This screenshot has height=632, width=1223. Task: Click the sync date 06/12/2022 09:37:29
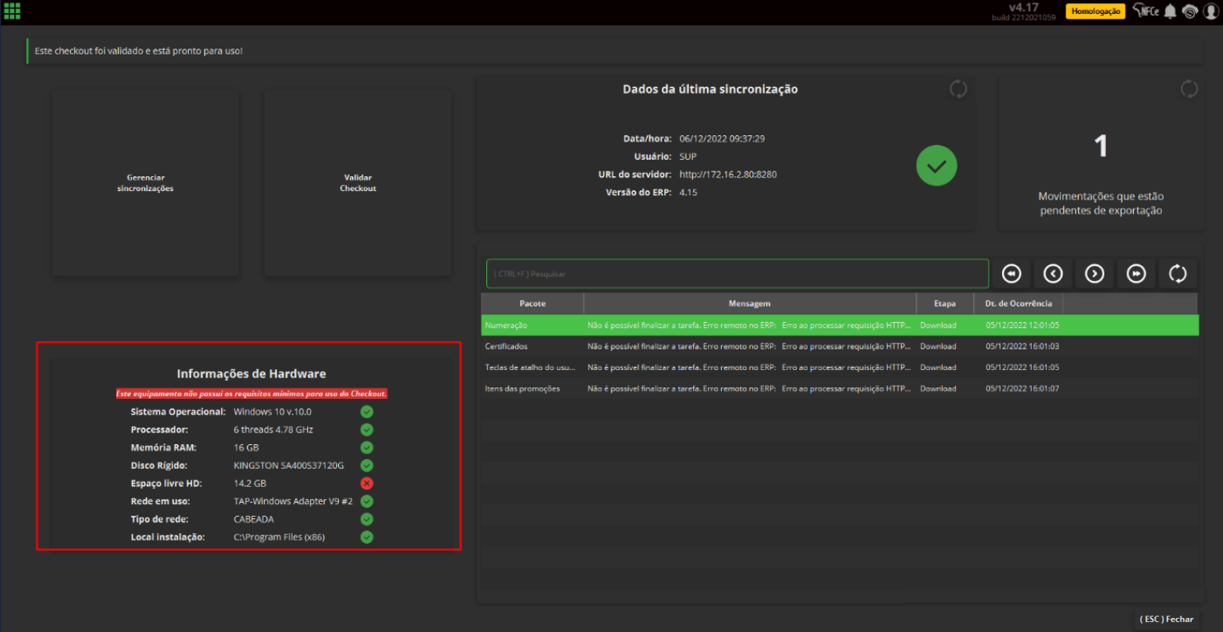tap(722, 138)
